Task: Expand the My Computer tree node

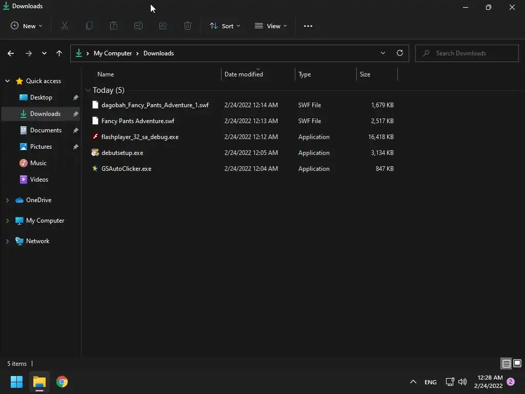Action: [7, 221]
